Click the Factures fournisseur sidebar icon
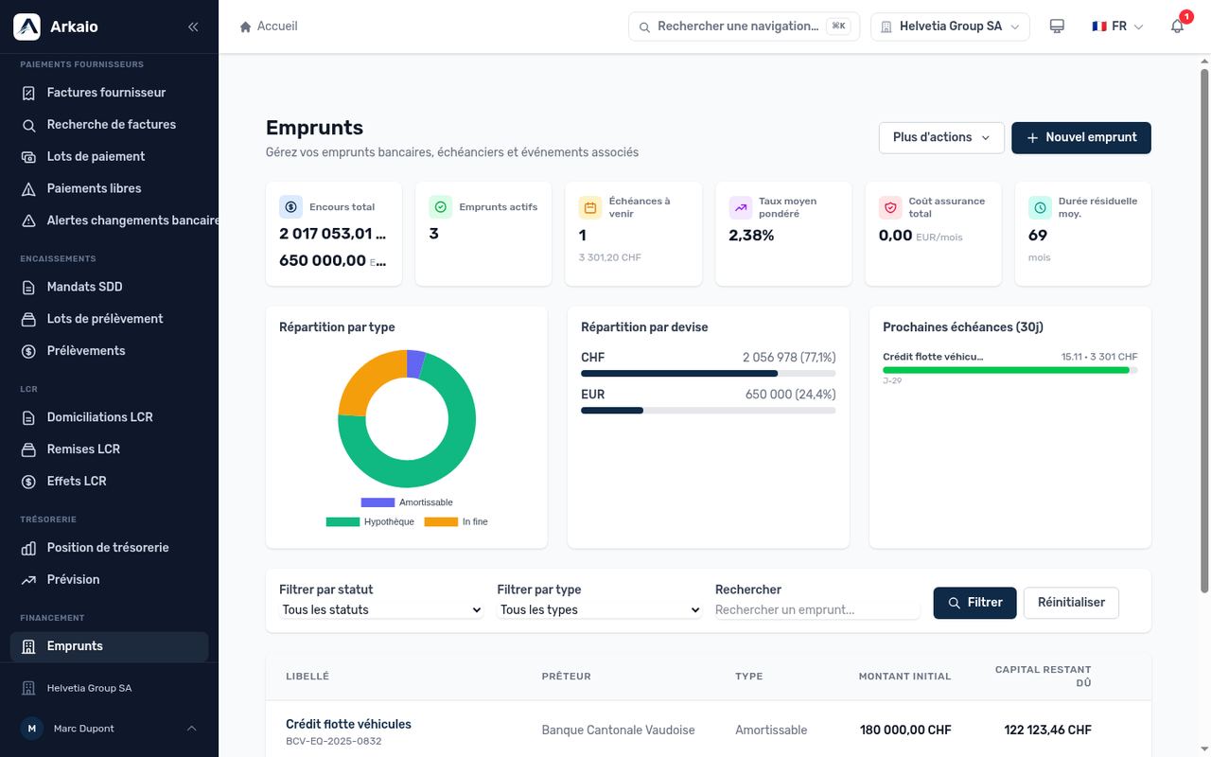 pyautogui.click(x=28, y=93)
